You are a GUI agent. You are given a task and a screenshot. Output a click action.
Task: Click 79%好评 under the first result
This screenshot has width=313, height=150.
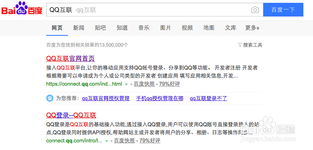[x=170, y=84]
